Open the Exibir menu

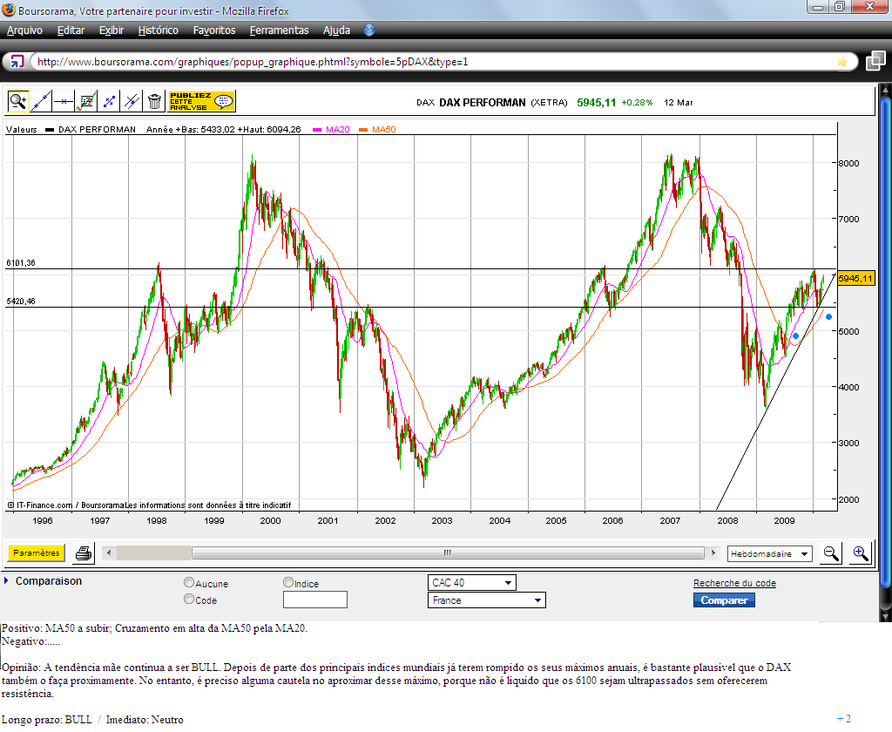click(x=111, y=30)
